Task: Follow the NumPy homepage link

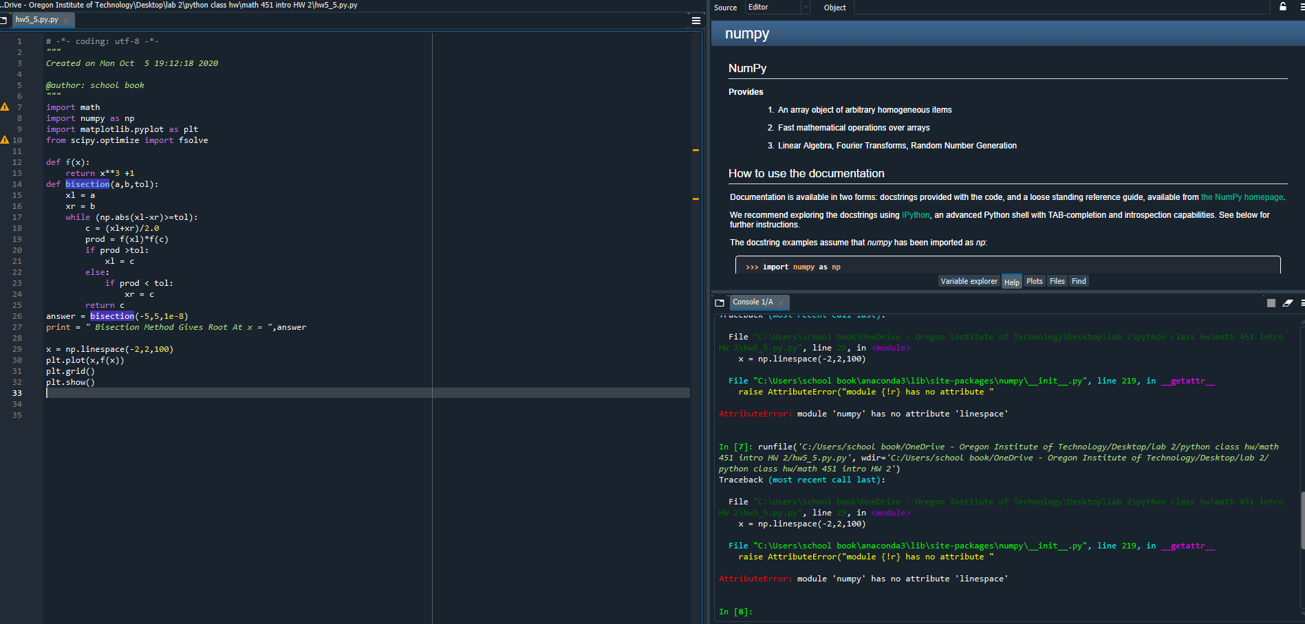Action: tap(1242, 197)
